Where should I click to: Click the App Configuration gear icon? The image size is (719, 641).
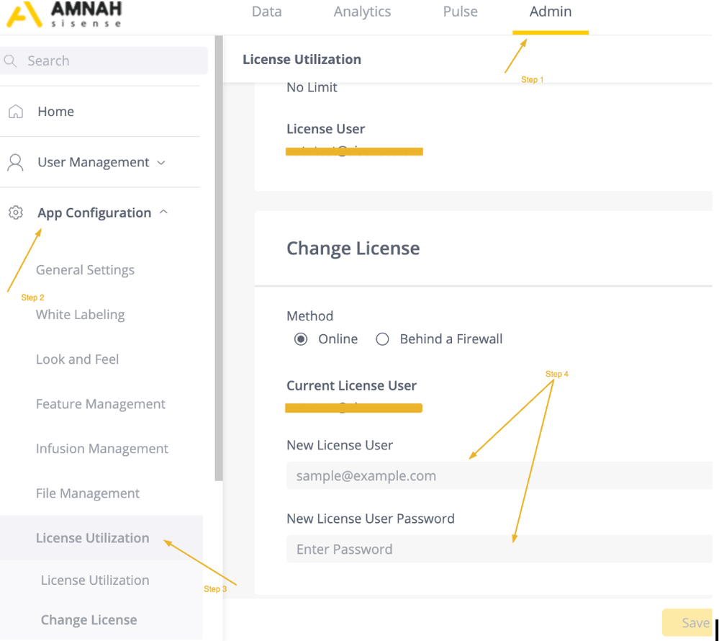[x=15, y=212]
